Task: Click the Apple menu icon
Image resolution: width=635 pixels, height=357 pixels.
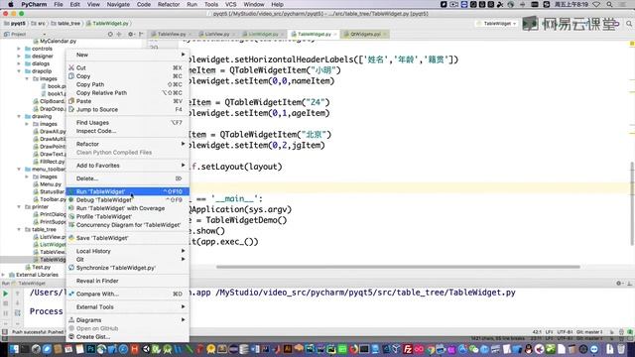Action: pyautogui.click(x=10, y=4)
